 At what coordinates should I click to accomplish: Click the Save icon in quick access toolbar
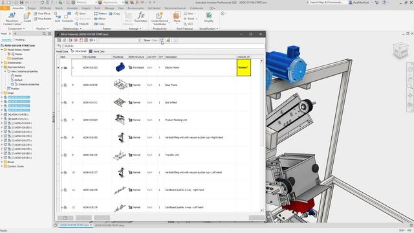21,3
